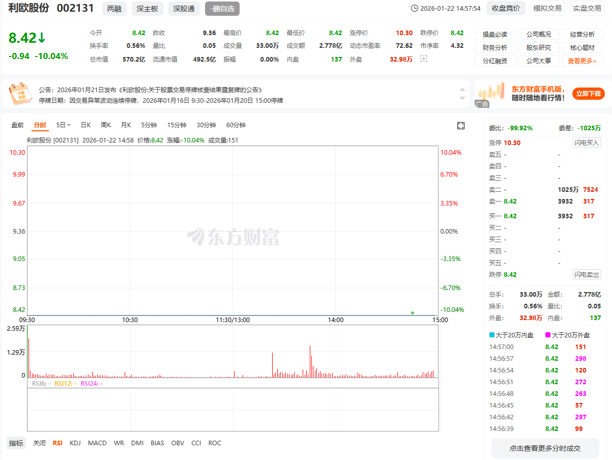Open 经营分析 link
Image resolution: width=612 pixels, height=460 pixels.
click(x=582, y=34)
